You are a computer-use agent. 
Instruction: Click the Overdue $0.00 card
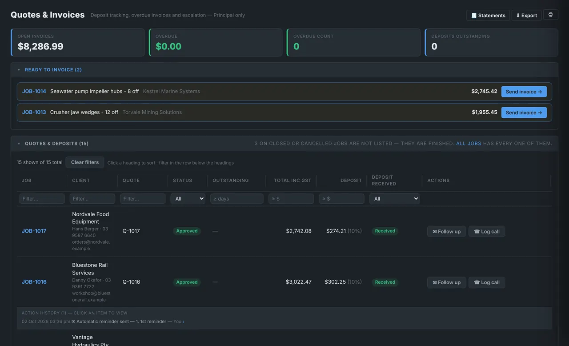point(216,43)
